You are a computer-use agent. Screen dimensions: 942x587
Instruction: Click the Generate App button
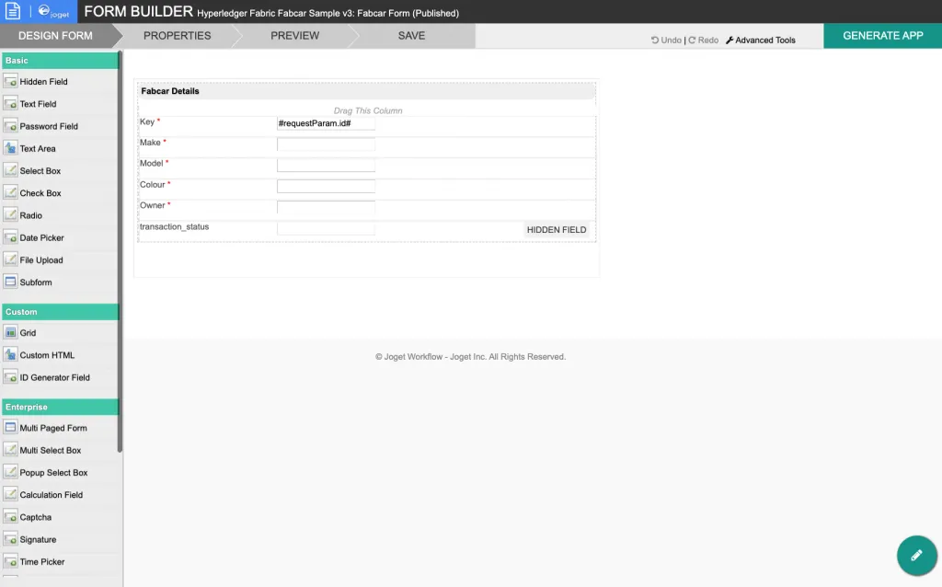tap(882, 36)
